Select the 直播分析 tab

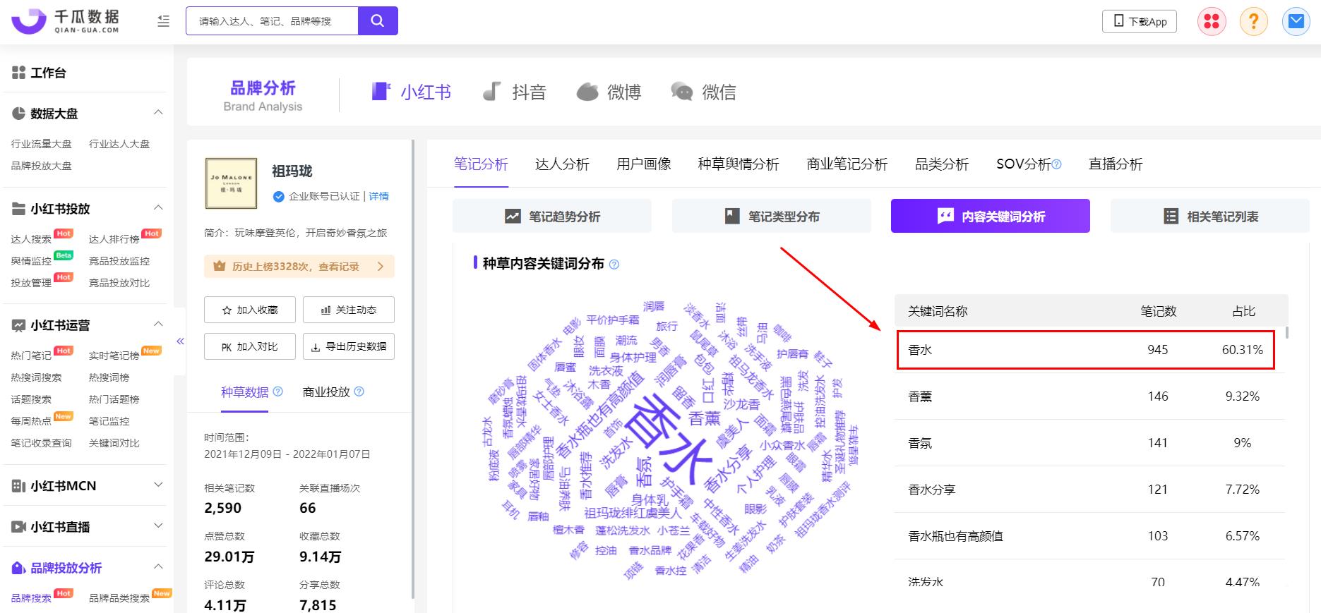(1116, 164)
